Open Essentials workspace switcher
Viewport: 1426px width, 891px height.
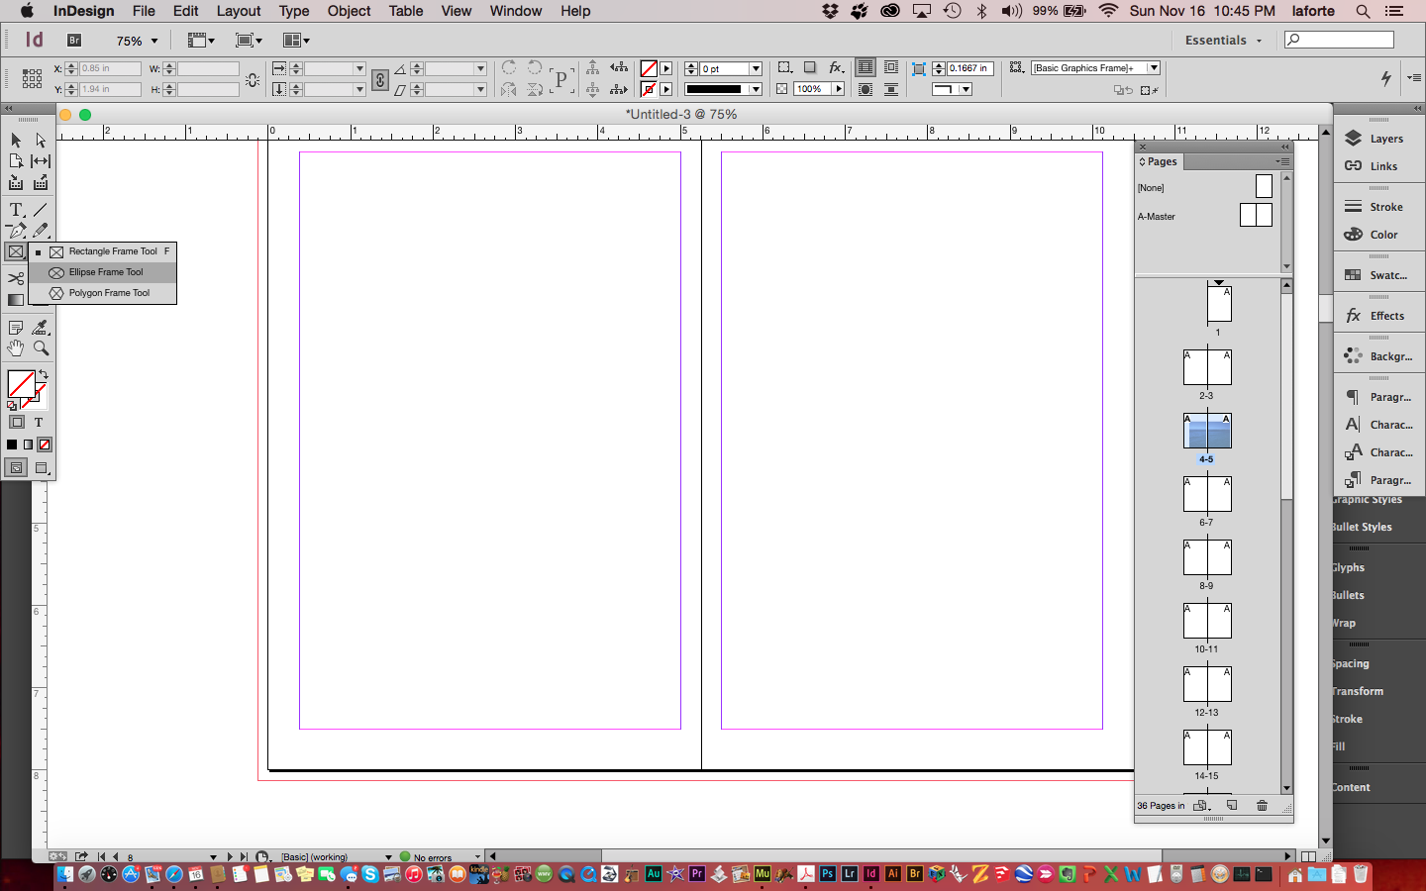click(1224, 40)
